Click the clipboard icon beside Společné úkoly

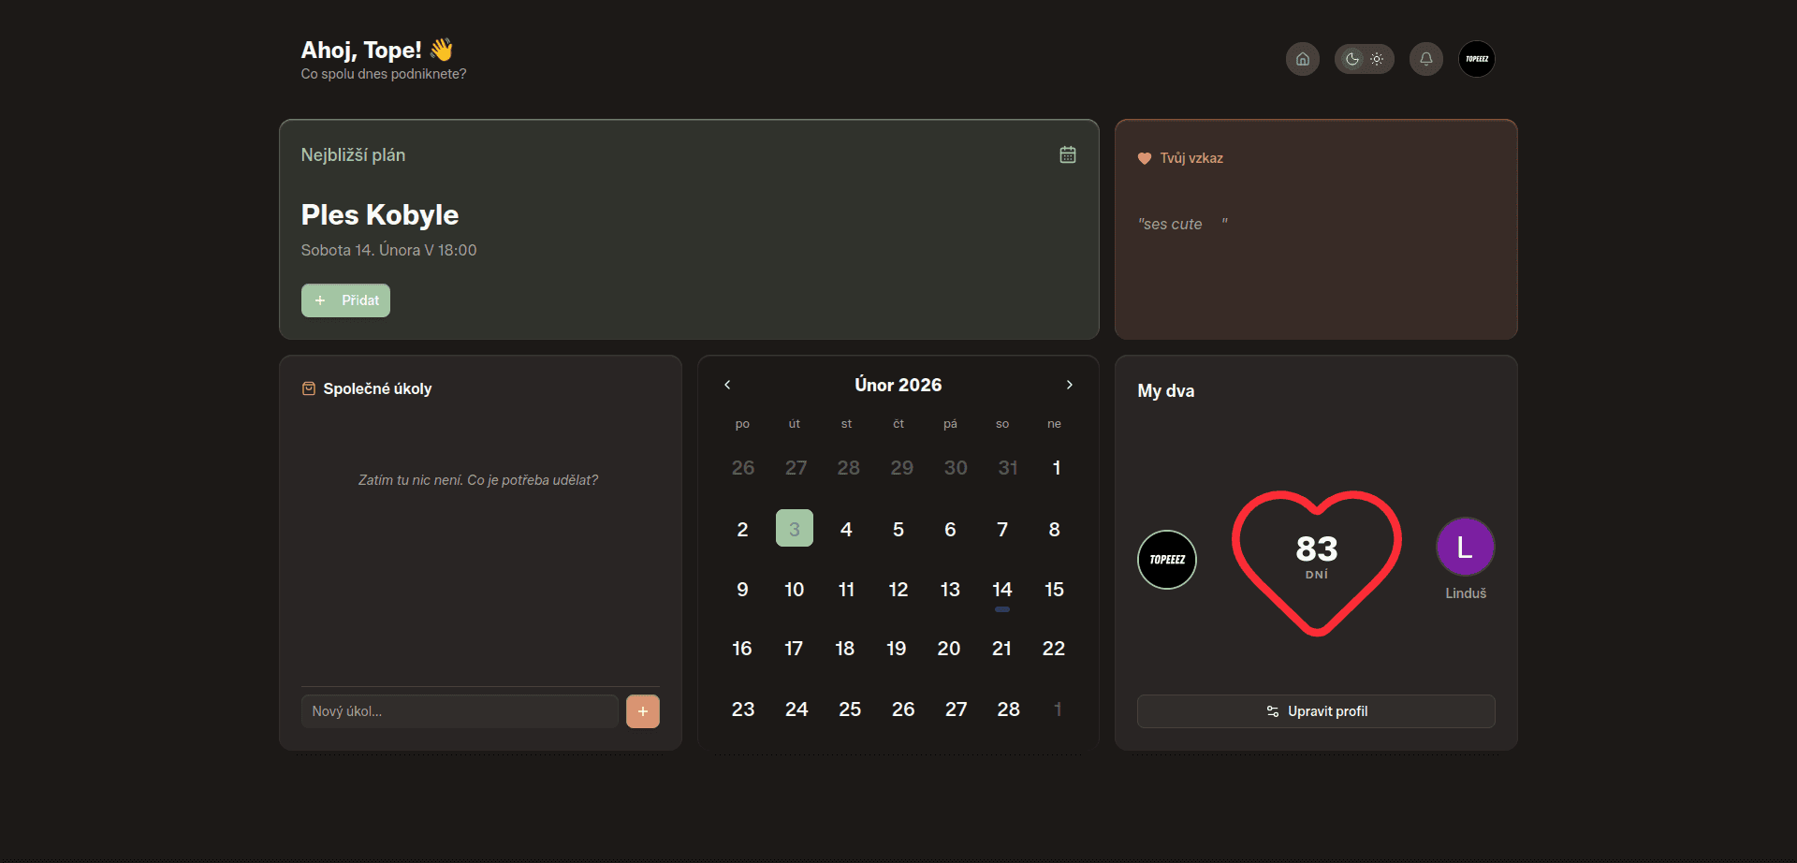coord(308,388)
